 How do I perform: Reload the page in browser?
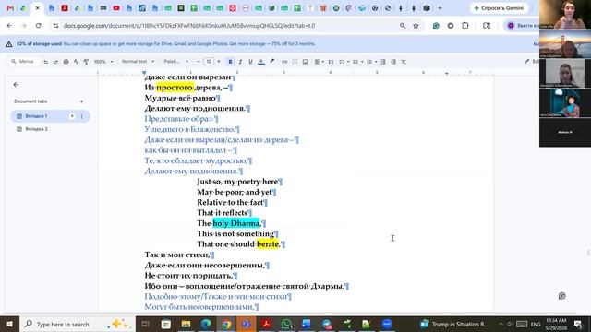(x=39, y=26)
